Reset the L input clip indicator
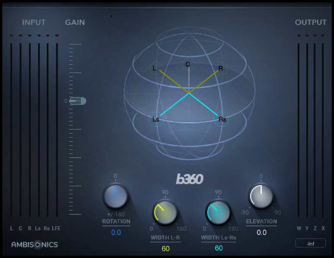Viewport: 334px width, 258px height. click(x=11, y=35)
